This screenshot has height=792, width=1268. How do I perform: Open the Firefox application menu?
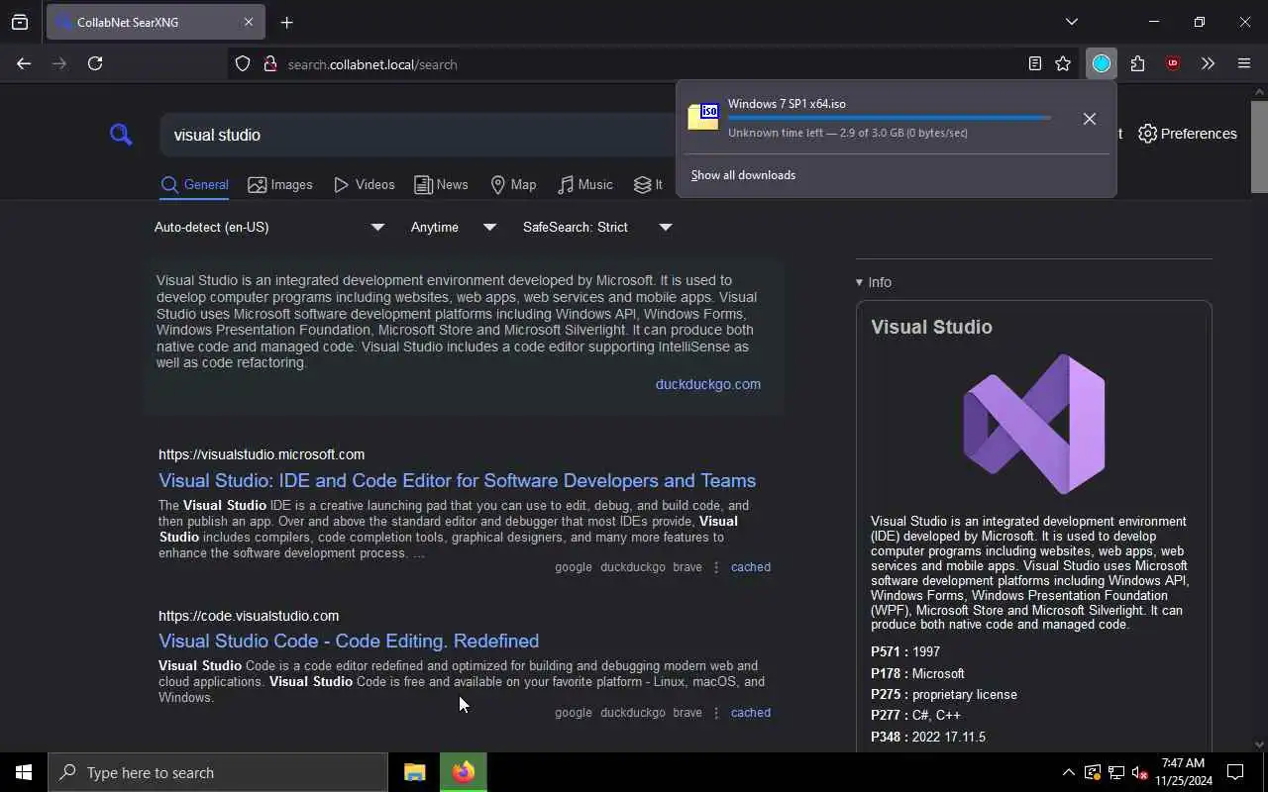pos(1244,63)
